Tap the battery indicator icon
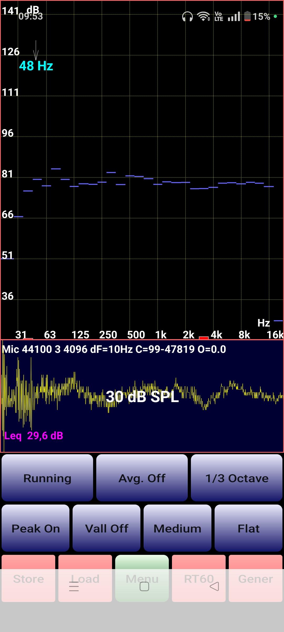Image resolution: width=284 pixels, height=632 pixels. coord(247,16)
